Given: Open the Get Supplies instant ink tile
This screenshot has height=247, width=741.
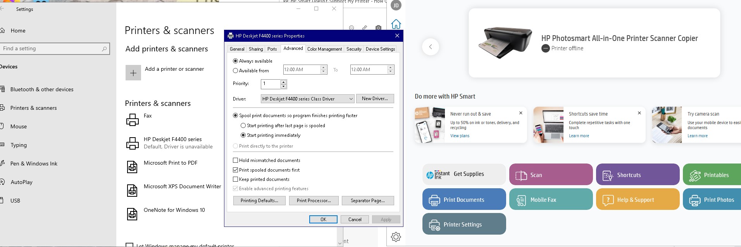Looking at the screenshot, I should point(464,175).
